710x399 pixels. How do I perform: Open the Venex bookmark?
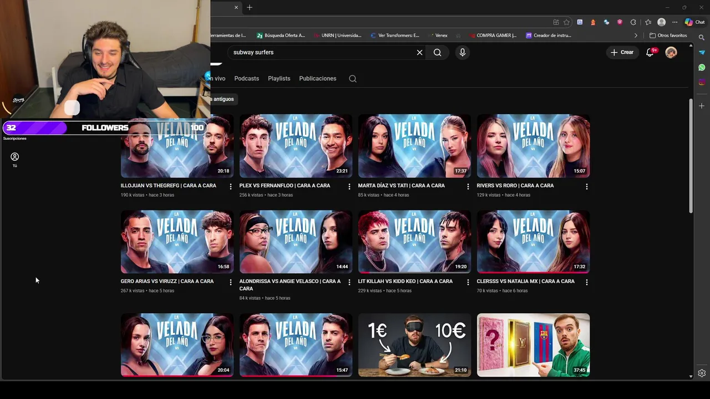coord(437,35)
